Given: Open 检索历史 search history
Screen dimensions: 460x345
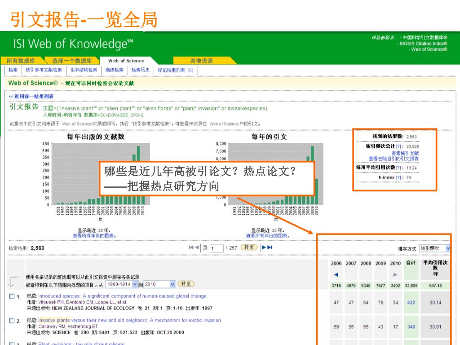Looking at the screenshot, I should (141, 70).
